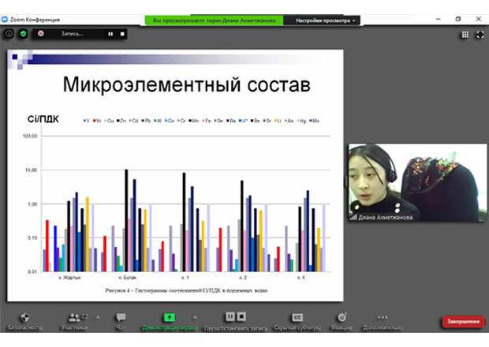This screenshot has width=489, height=347.
Task: Pause recording in the top recording indicator
Action: point(110,34)
